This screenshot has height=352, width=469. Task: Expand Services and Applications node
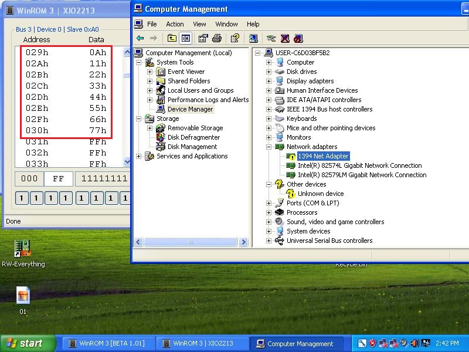pyautogui.click(x=138, y=156)
